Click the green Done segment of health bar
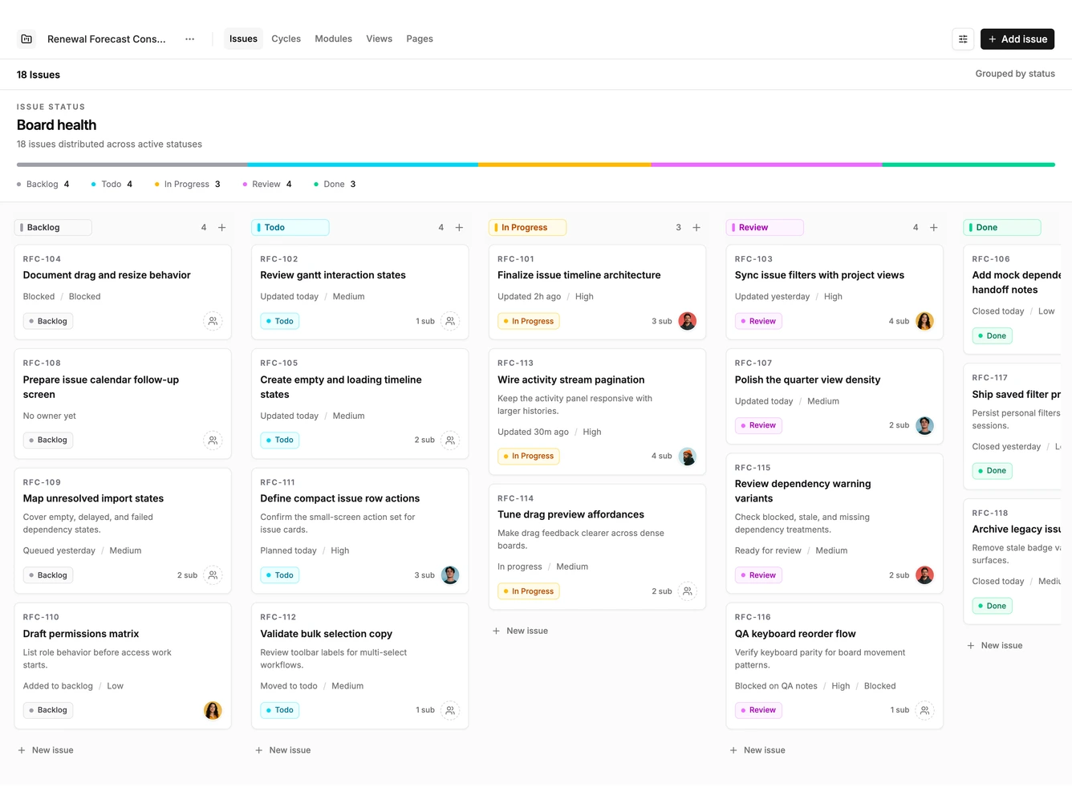1072x804 pixels. coord(968,164)
